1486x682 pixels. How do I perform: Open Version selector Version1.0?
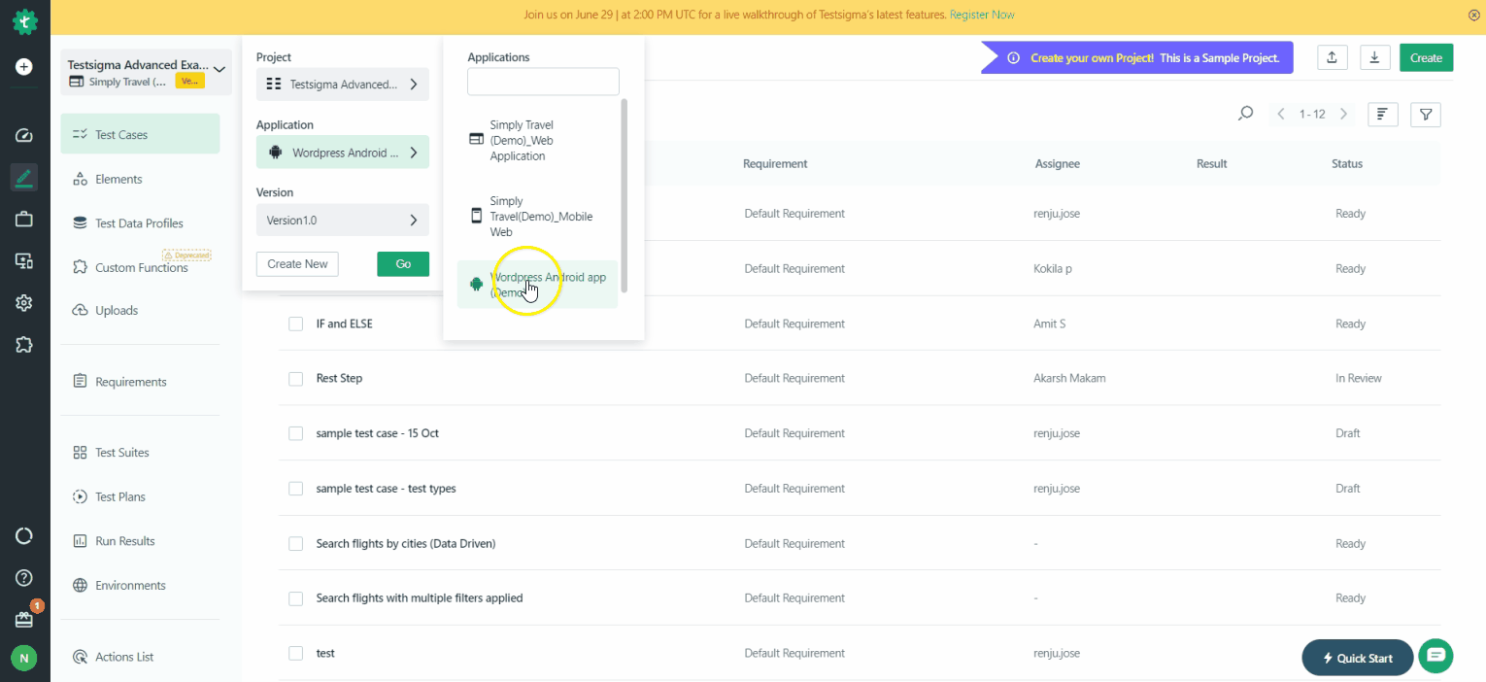(343, 221)
